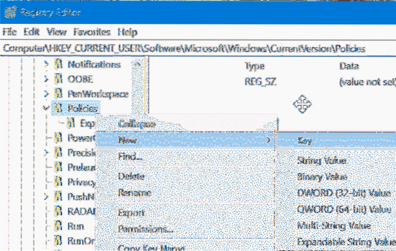Image resolution: width=396 pixels, height=251 pixels.
Task: Select DWORD (32-bit) Value in submenu
Action: click(x=344, y=194)
